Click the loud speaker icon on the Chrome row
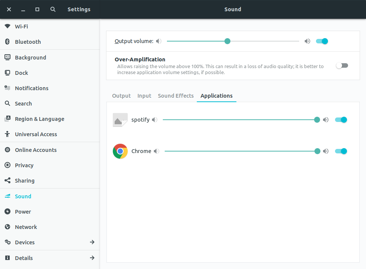This screenshot has height=269, width=366. coord(326,151)
